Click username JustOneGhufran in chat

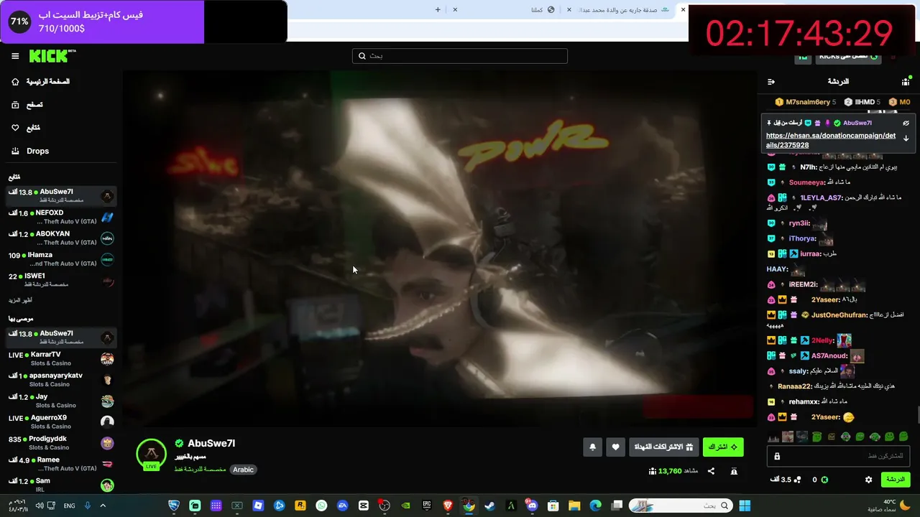point(837,315)
